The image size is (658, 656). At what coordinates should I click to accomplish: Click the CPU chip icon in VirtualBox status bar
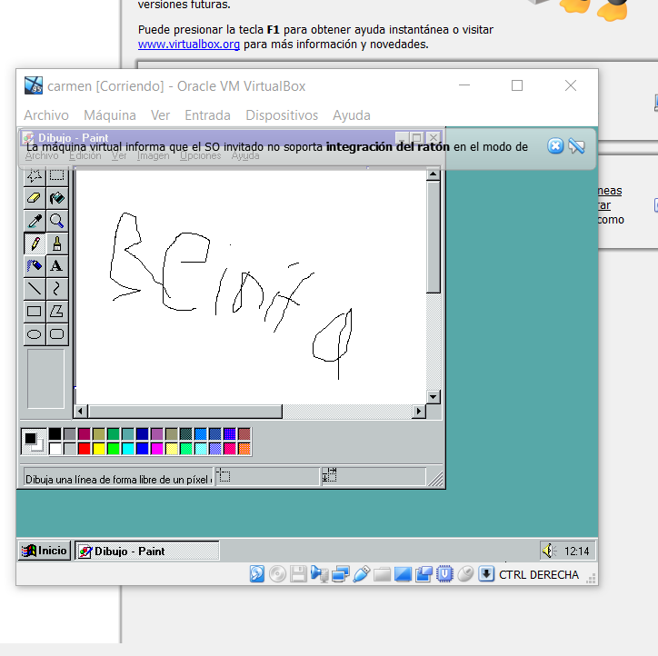(x=444, y=574)
